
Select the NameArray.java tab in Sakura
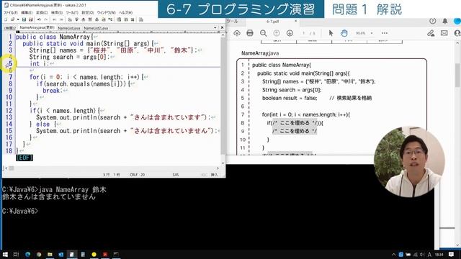37,27
